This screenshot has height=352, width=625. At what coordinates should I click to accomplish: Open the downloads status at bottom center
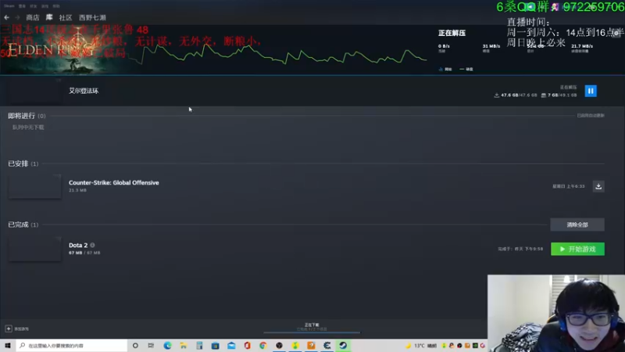312,327
